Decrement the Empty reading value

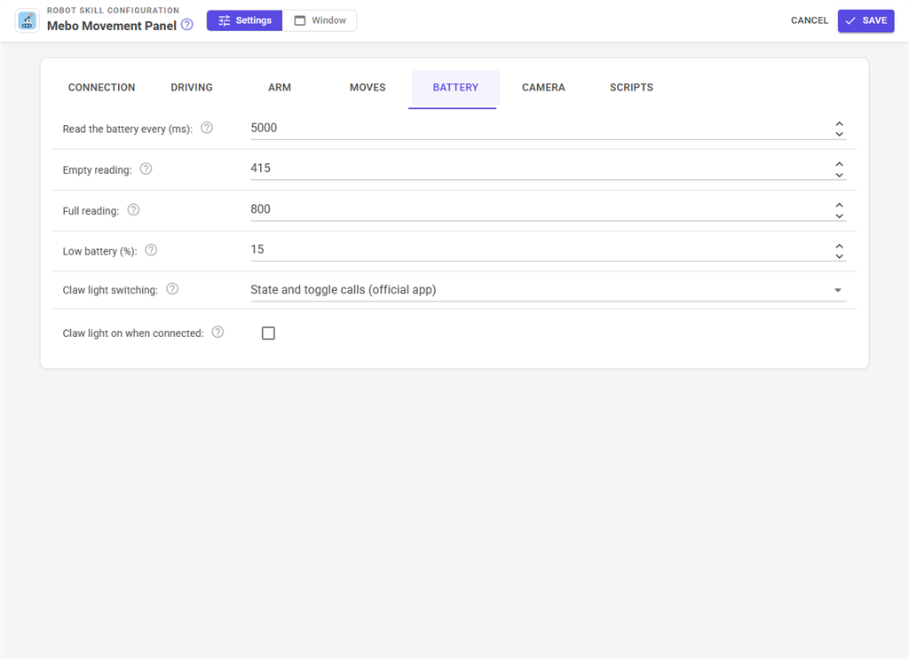839,175
